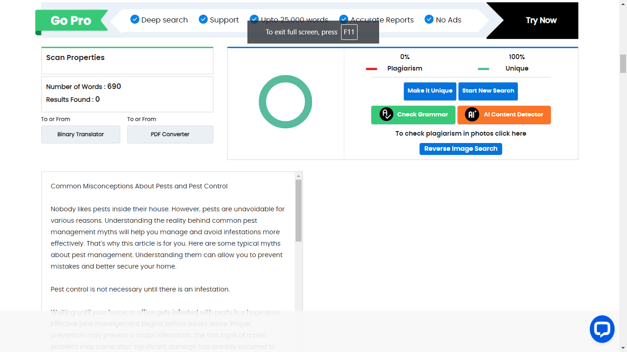Click the line "Pest control is not necessary until there is an infestation."
This screenshot has height=352, width=627.
point(140,289)
